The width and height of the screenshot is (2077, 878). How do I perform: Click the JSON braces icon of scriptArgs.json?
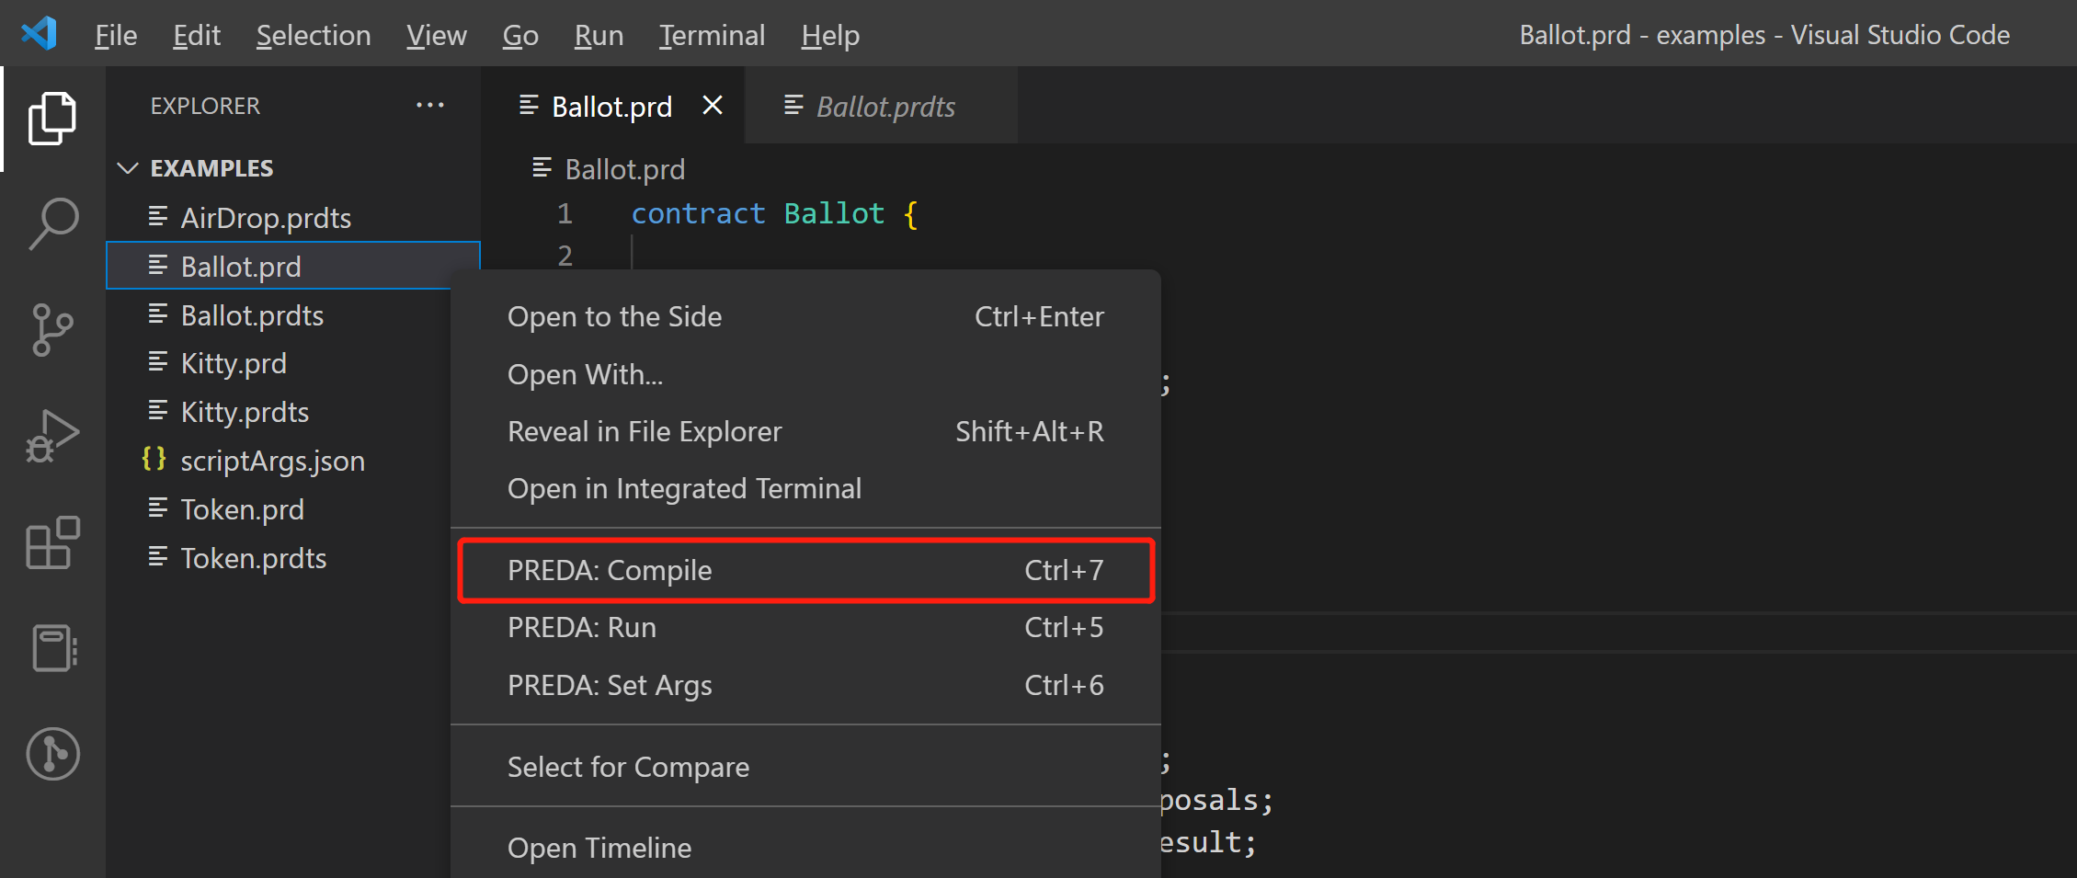pyautogui.click(x=154, y=459)
